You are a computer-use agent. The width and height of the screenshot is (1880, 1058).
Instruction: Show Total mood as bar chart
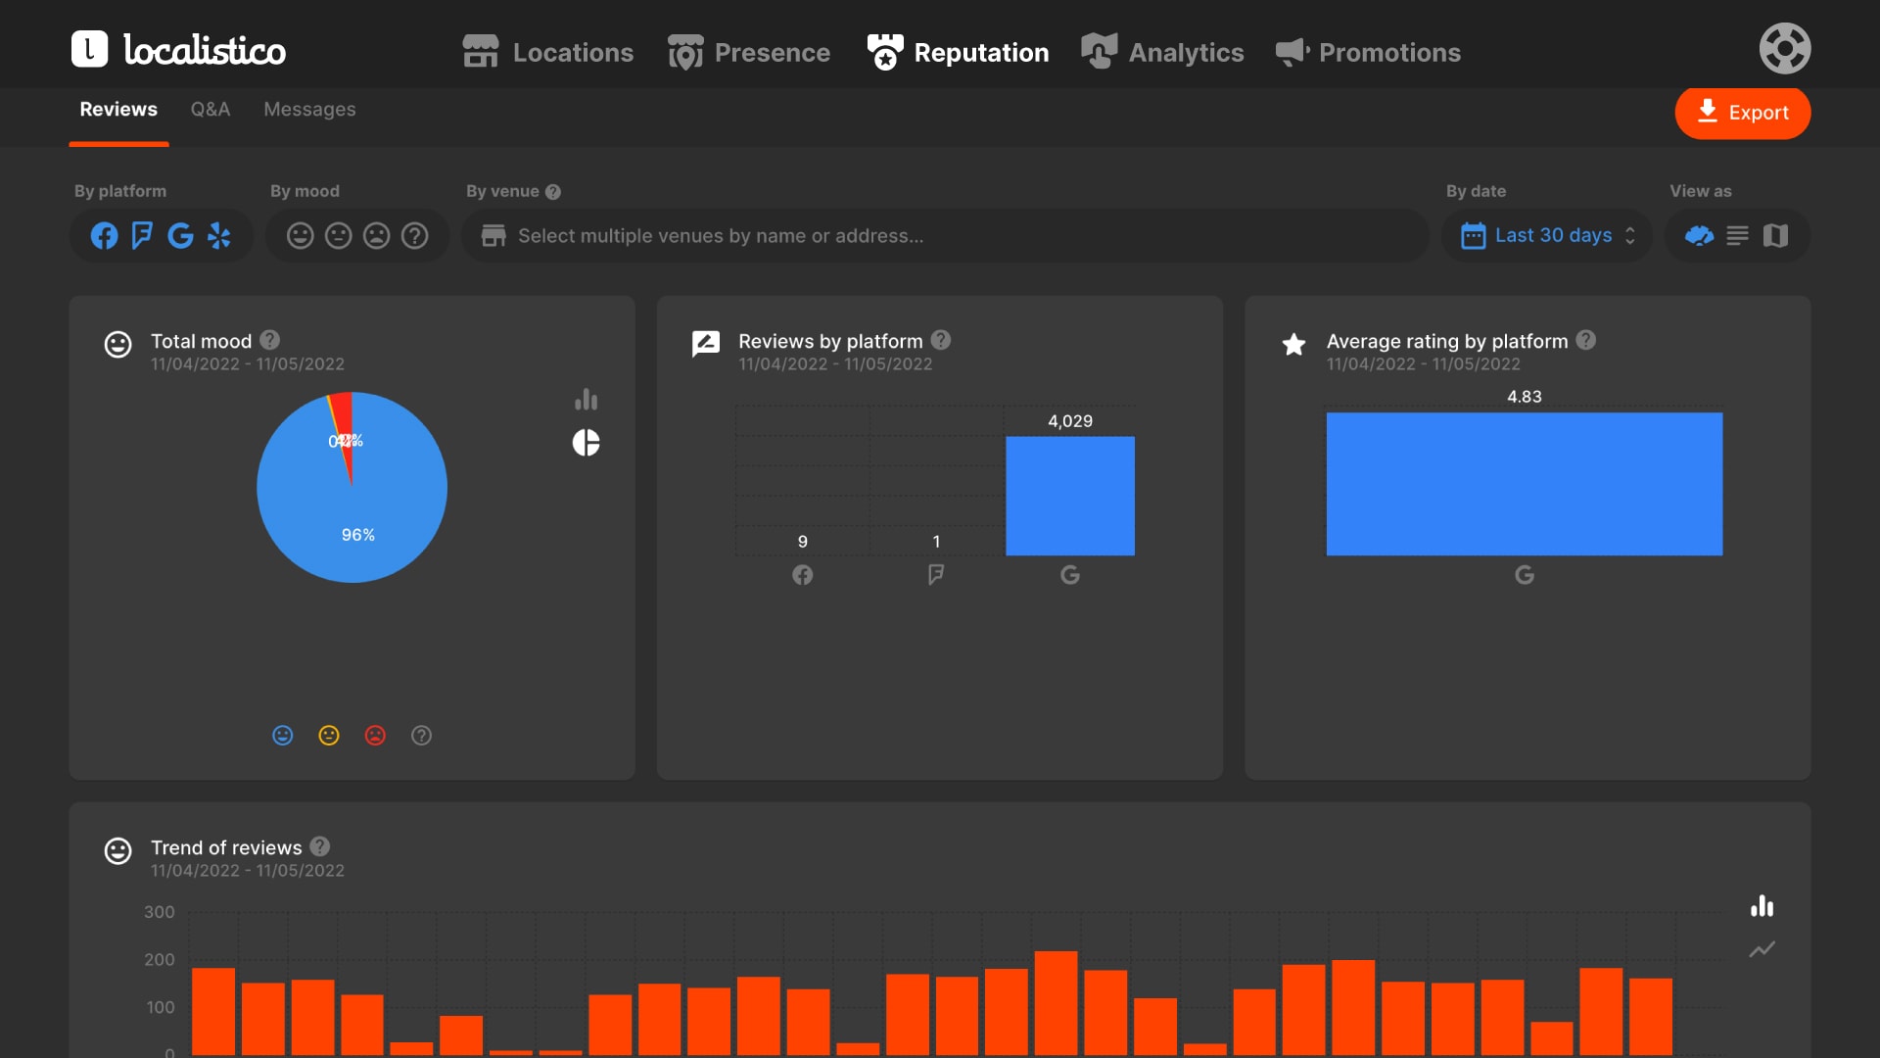click(586, 400)
